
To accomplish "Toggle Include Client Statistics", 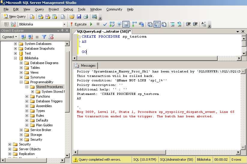I will pos(141,24).
